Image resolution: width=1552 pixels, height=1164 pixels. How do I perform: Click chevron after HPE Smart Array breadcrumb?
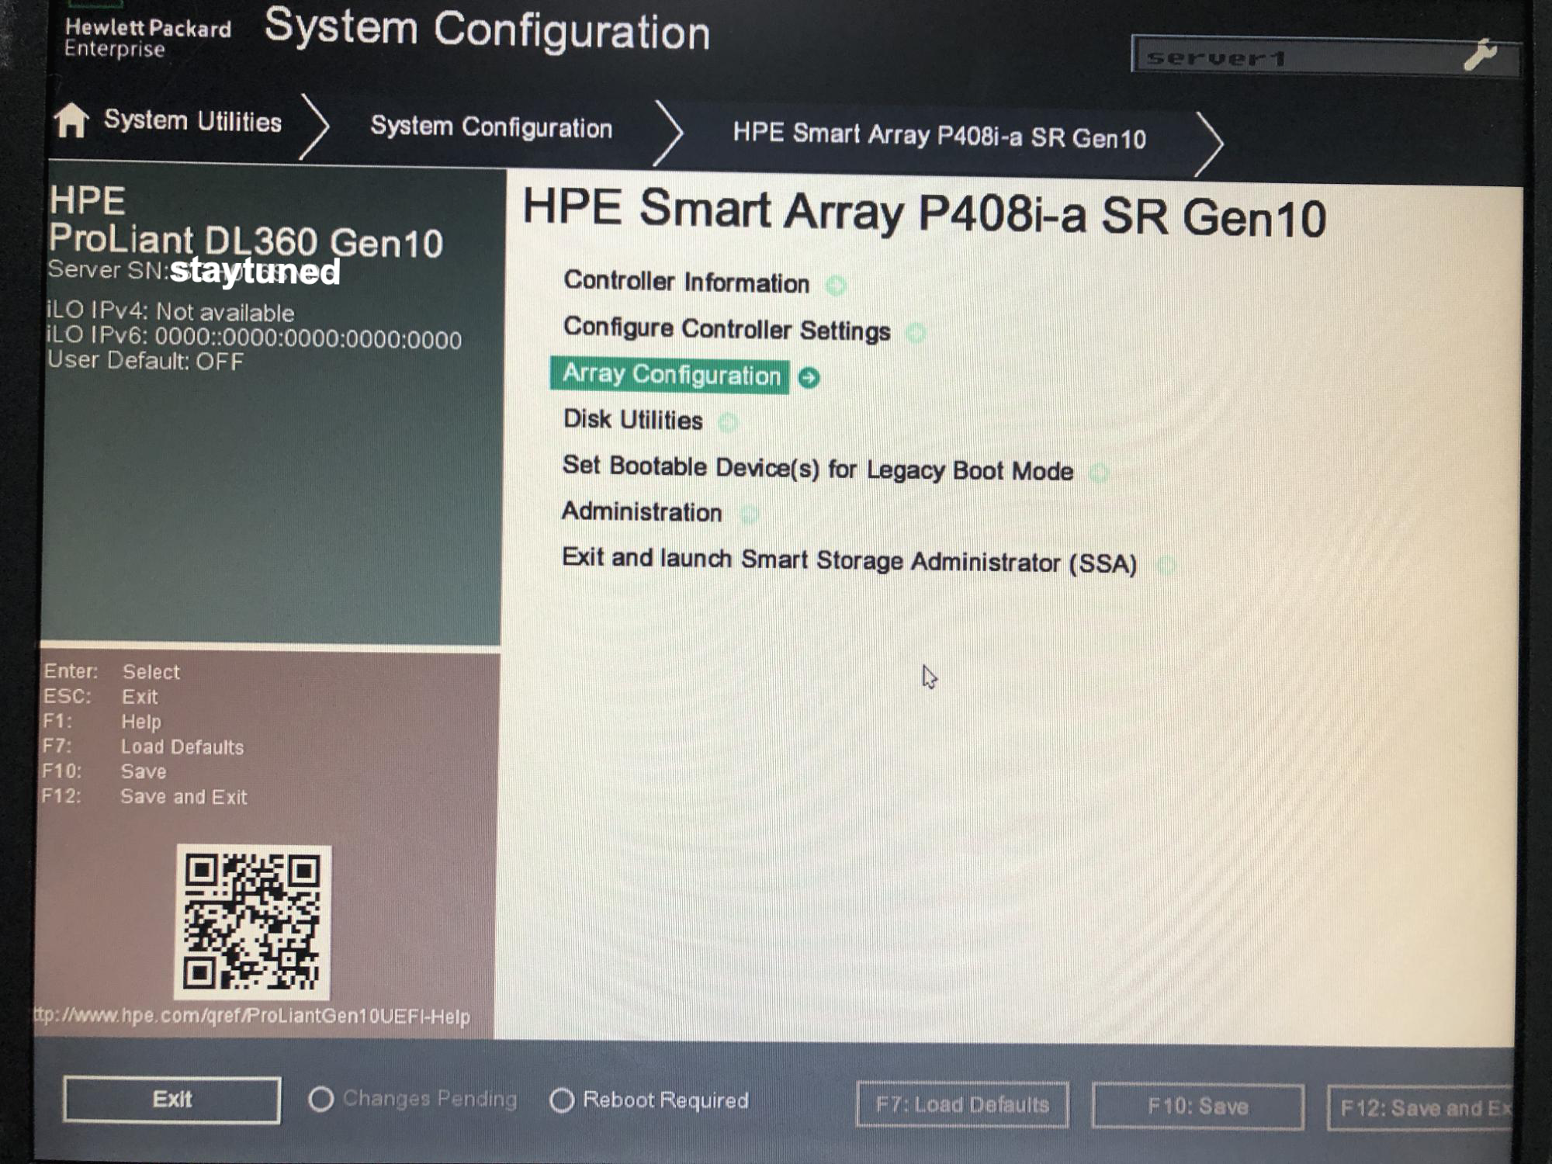coord(1209,144)
